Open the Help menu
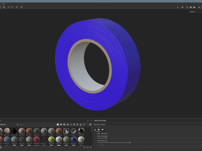This screenshot has width=202, height=151. [x=3, y=4]
